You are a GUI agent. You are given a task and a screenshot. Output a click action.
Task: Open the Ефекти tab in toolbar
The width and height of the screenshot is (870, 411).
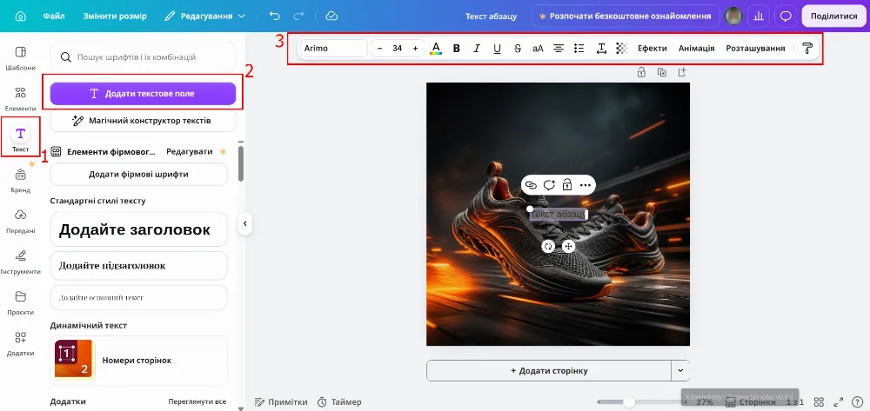pos(652,48)
